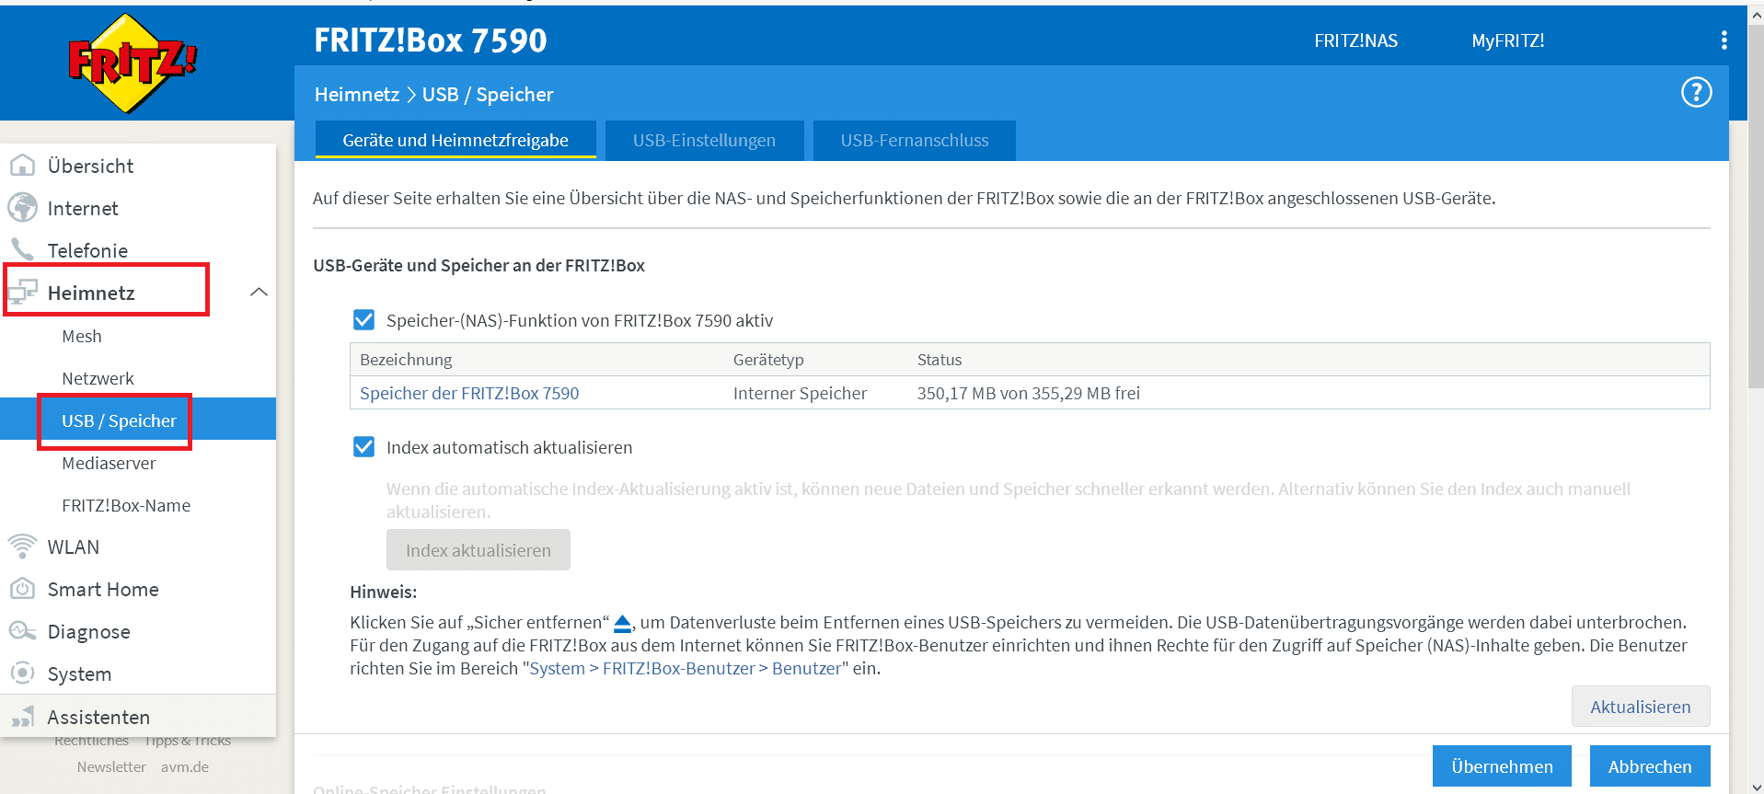1764x794 pixels.
Task: Click the Gerätetyp column header
Action: click(768, 360)
